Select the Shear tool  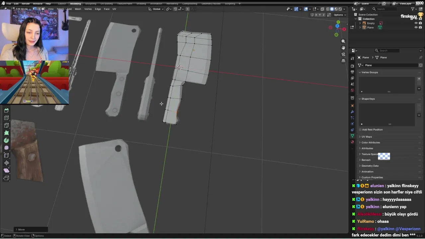pos(6,170)
